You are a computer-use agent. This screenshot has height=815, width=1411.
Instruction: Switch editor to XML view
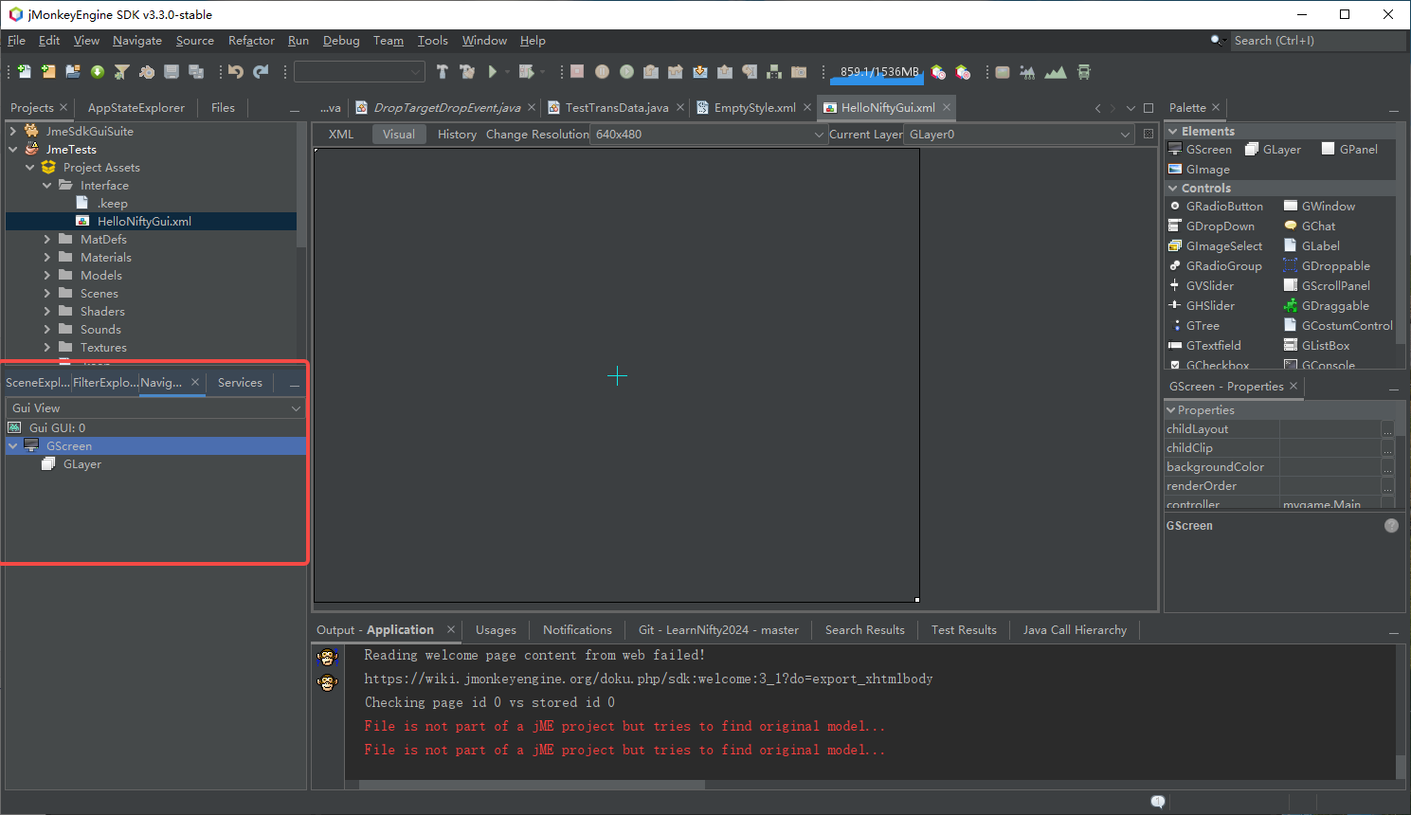click(x=341, y=135)
